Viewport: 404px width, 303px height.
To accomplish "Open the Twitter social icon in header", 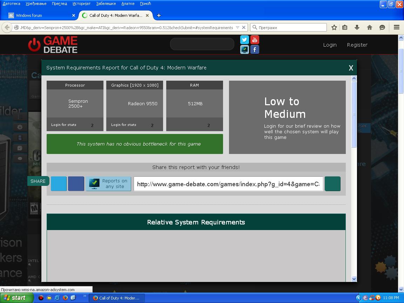I will tap(244, 40).
